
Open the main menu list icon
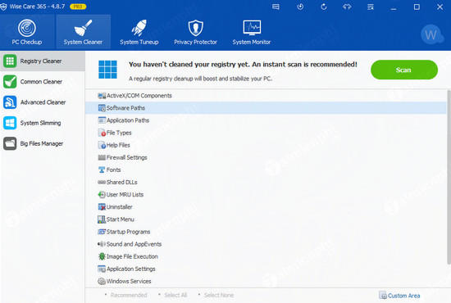tap(371, 7)
